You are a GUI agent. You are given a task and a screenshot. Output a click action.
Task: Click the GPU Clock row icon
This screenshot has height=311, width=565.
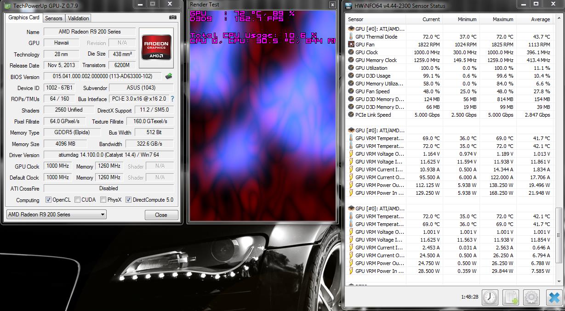[x=351, y=52]
